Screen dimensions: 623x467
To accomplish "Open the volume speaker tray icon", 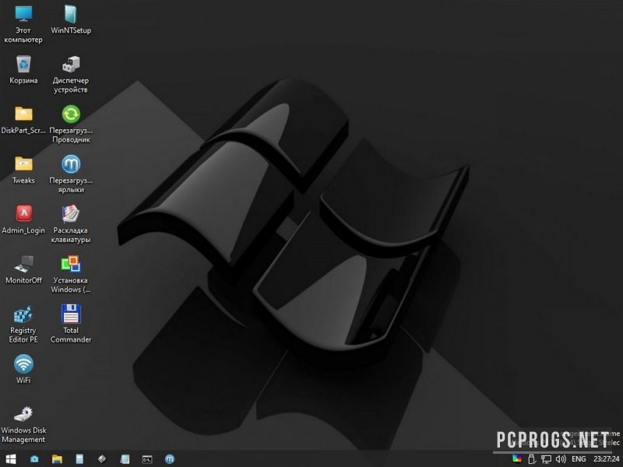I will pos(561,459).
